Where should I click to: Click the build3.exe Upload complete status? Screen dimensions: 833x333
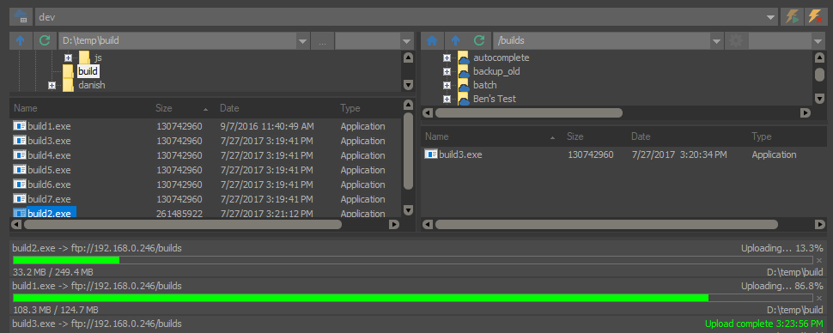click(x=764, y=324)
